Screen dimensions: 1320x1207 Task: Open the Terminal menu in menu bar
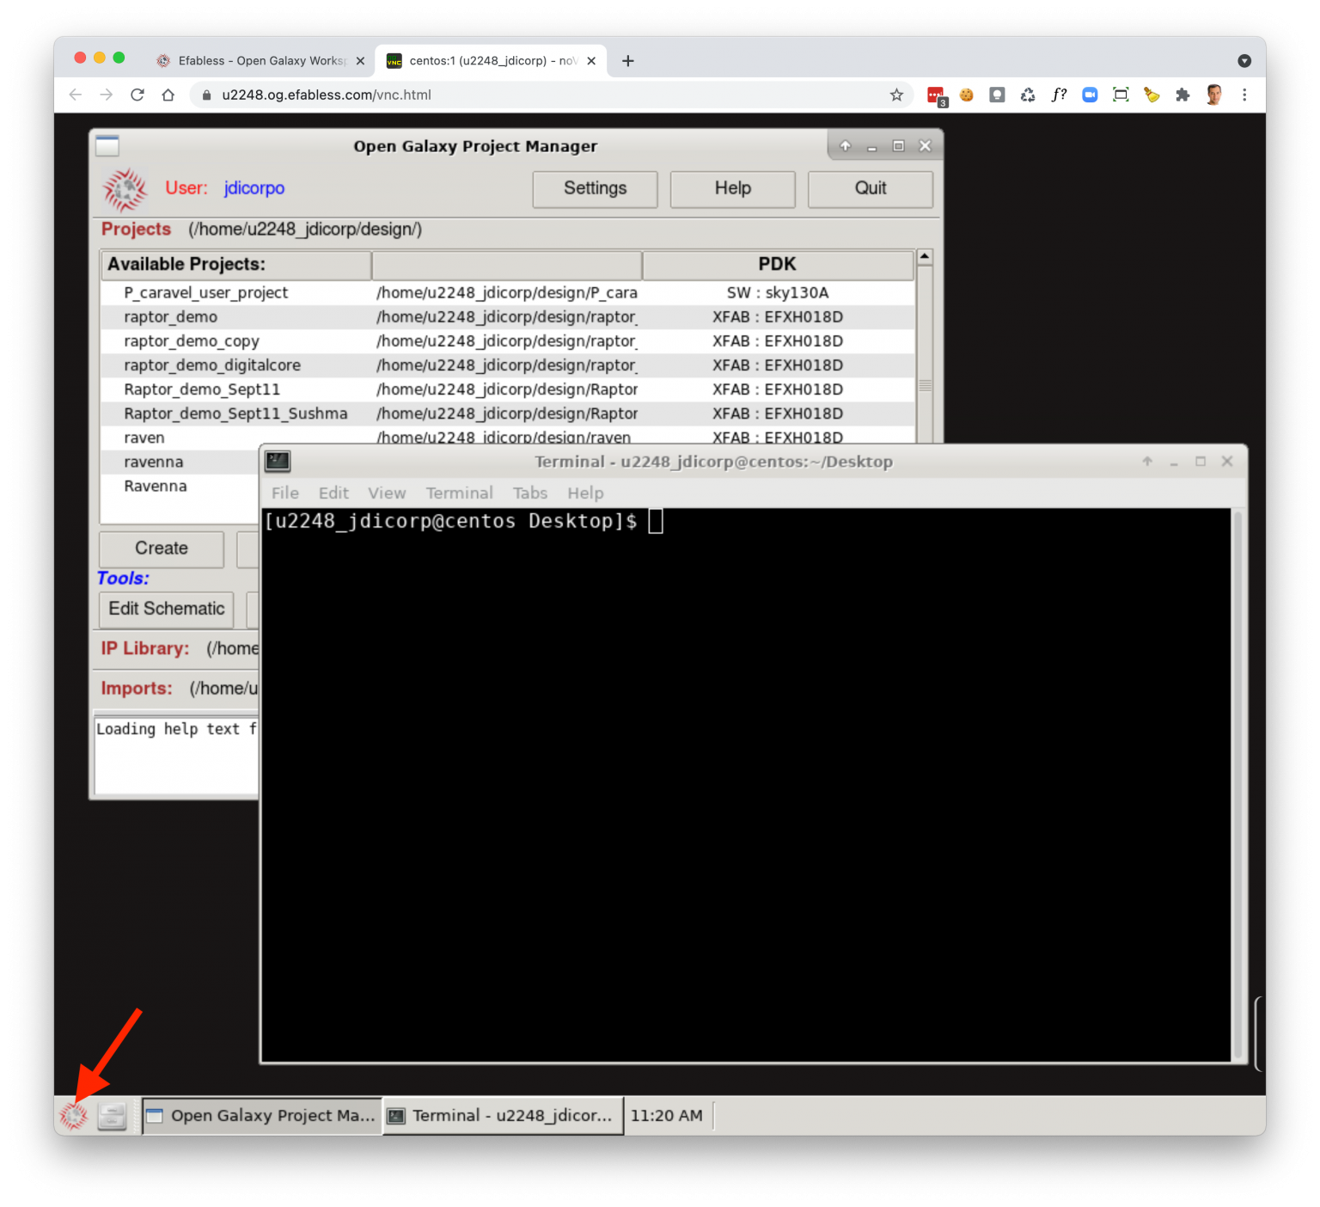pyautogui.click(x=460, y=493)
